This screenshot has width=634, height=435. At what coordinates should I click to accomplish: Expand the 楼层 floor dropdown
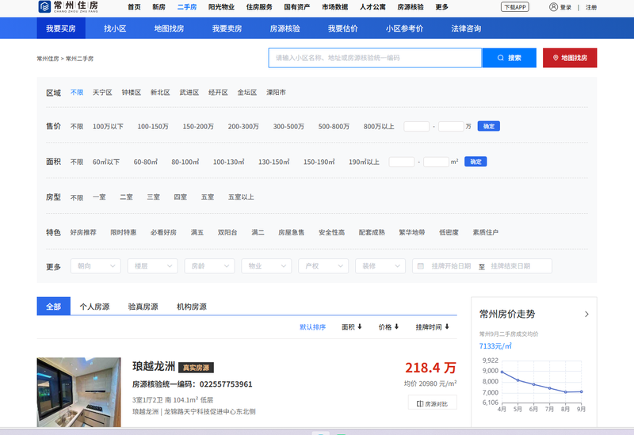click(151, 266)
